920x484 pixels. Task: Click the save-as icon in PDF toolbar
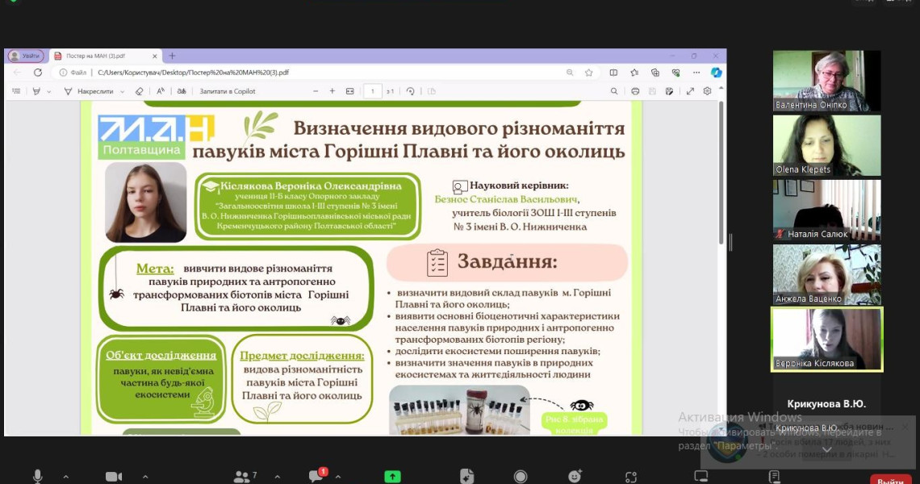tap(669, 91)
